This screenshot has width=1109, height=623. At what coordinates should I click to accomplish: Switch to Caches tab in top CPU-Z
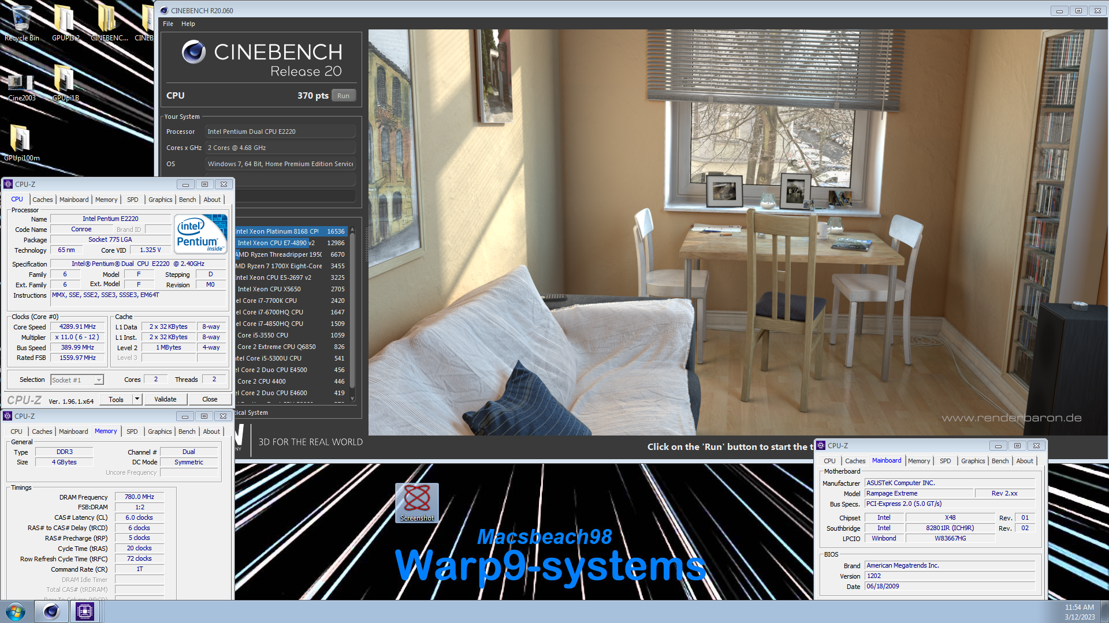43,200
